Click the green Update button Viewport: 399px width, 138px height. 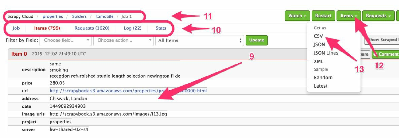[257, 40]
